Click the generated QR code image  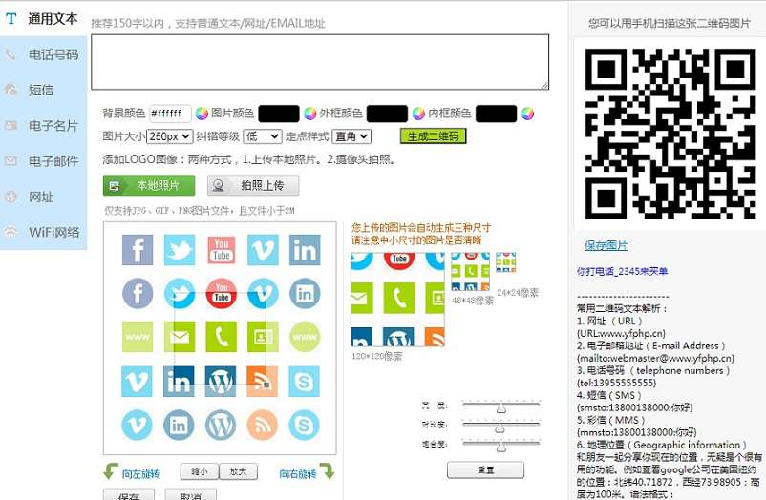coord(670,134)
